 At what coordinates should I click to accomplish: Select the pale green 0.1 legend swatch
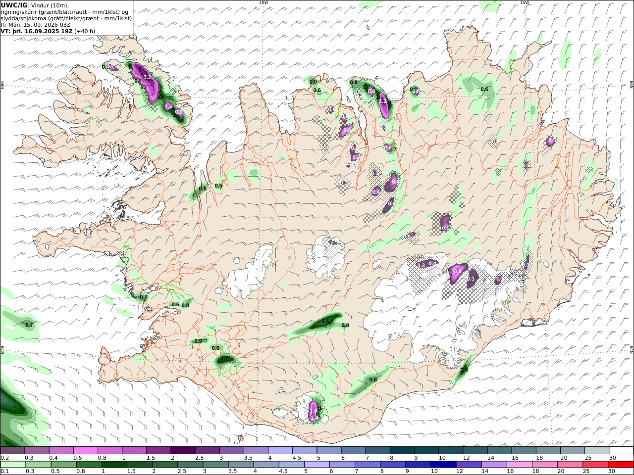13,465
